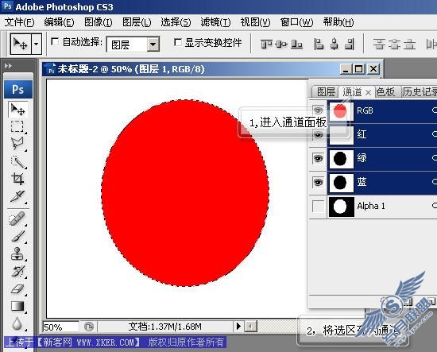This screenshot has width=437, height=352.
Task: Expand the status bar info arrow
Action: (x=238, y=326)
